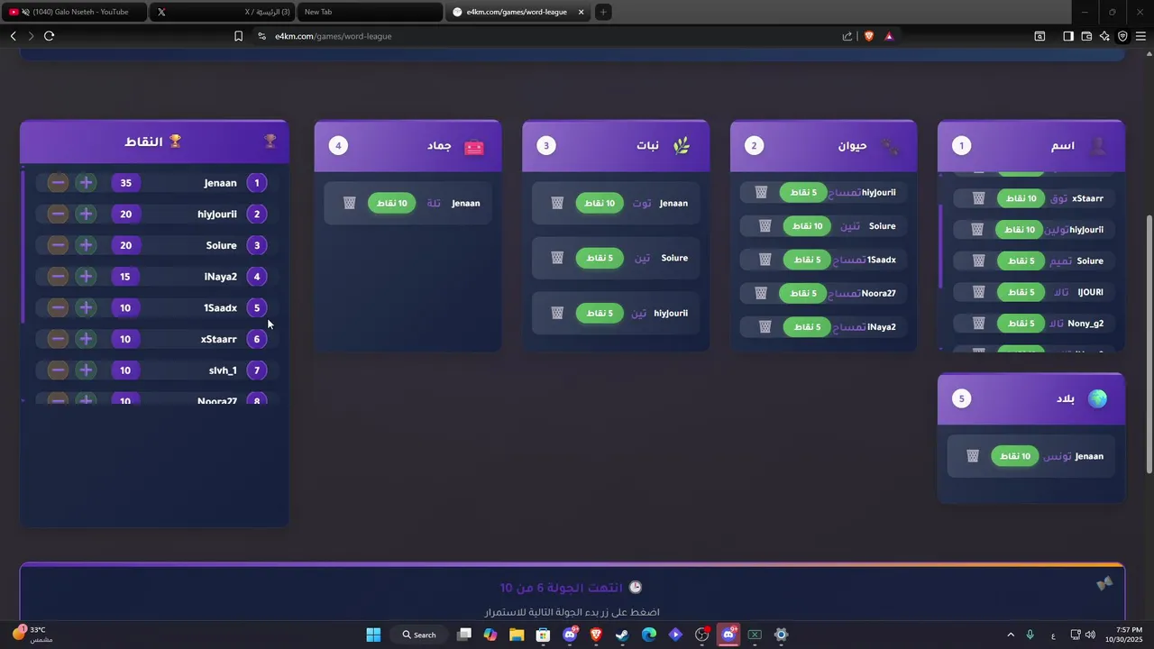The width and height of the screenshot is (1154, 649).
Task: Click minus button in Soiure's score row
Action: click(58, 245)
